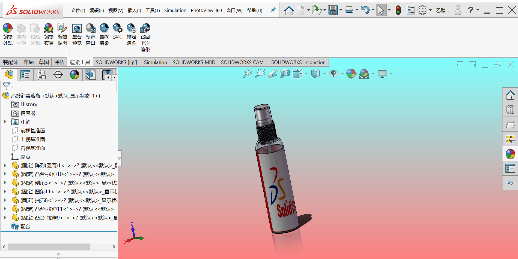This screenshot has height=259, width=518.
Task: Open the View Palette task pane tab
Action: [510, 139]
